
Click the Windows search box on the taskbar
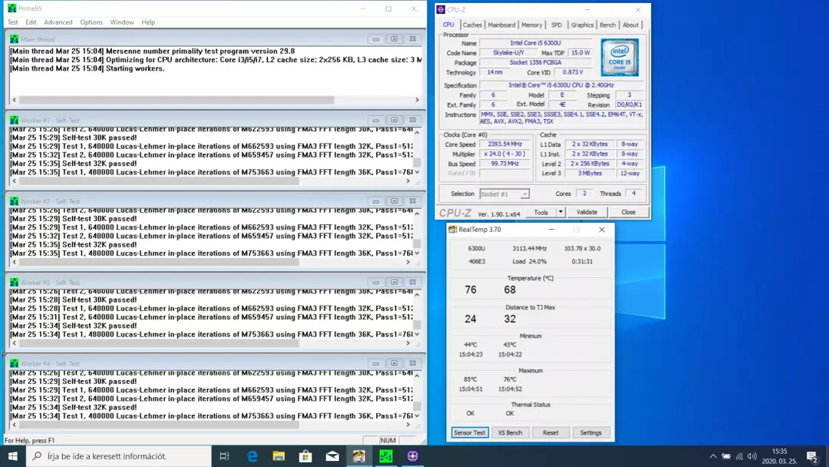[x=119, y=456]
